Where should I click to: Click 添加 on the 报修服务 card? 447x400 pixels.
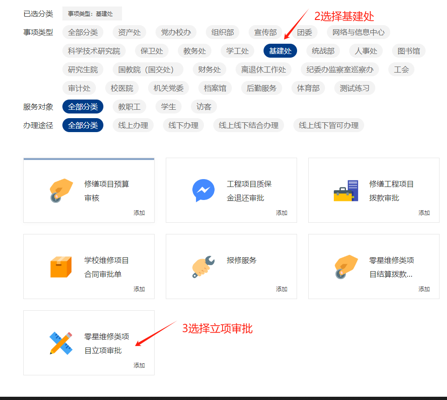tap(282, 289)
